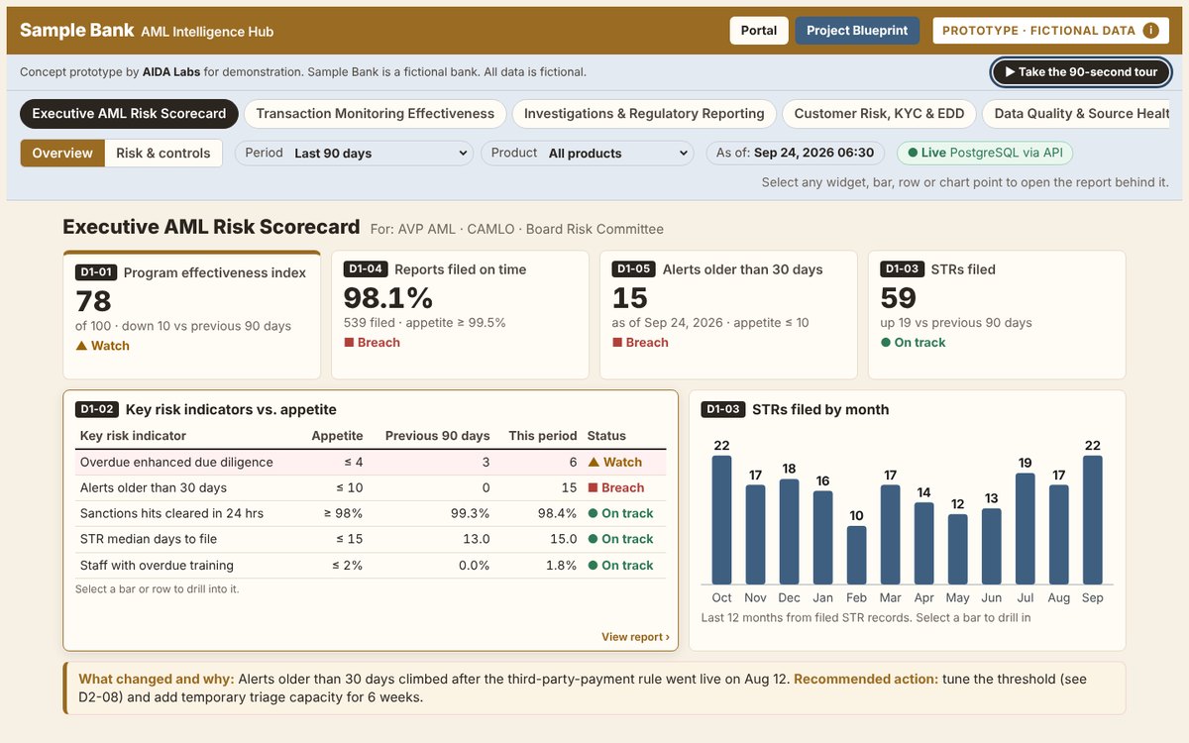The image size is (1189, 743).
Task: Click the Sample Bank title in the header
Action: [x=76, y=31]
